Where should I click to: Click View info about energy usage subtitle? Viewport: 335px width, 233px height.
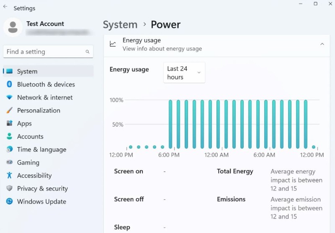click(x=162, y=49)
